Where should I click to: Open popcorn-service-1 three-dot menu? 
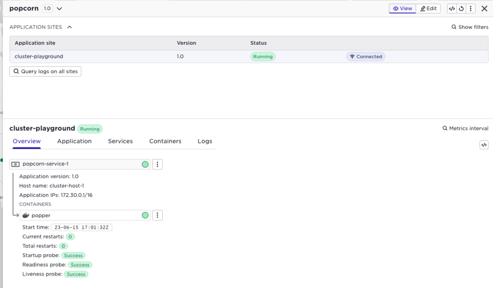157,164
